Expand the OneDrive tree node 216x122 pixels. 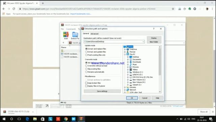click(x=125, y=49)
